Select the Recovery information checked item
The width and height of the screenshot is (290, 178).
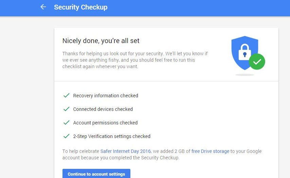point(106,96)
